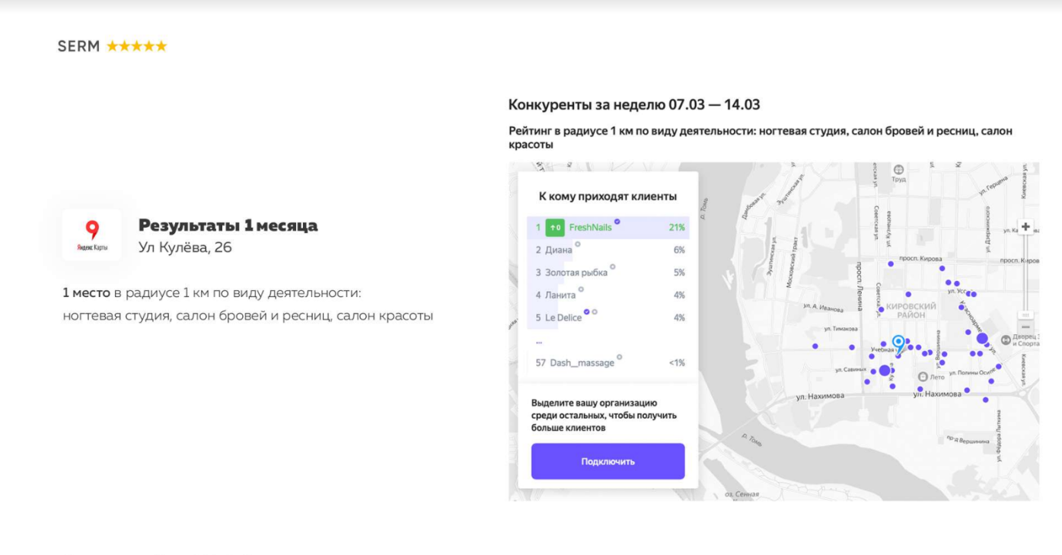
Task: Zoom out with the map minus button
Action: (1025, 327)
